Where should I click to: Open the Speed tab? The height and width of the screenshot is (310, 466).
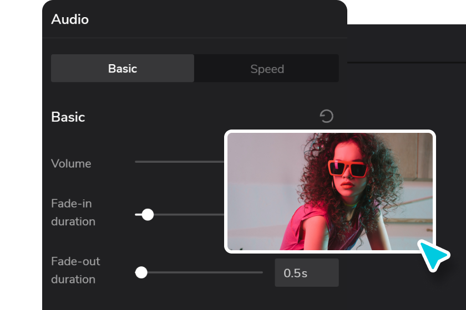pyautogui.click(x=267, y=68)
